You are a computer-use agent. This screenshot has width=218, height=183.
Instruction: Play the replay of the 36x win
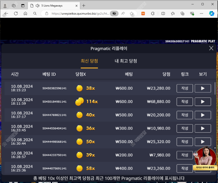[x=203, y=128]
